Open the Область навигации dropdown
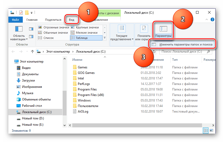The image size is (224, 142). [x=19, y=33]
